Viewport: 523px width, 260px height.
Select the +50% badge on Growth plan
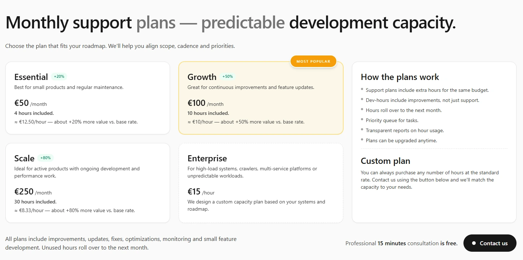228,76
